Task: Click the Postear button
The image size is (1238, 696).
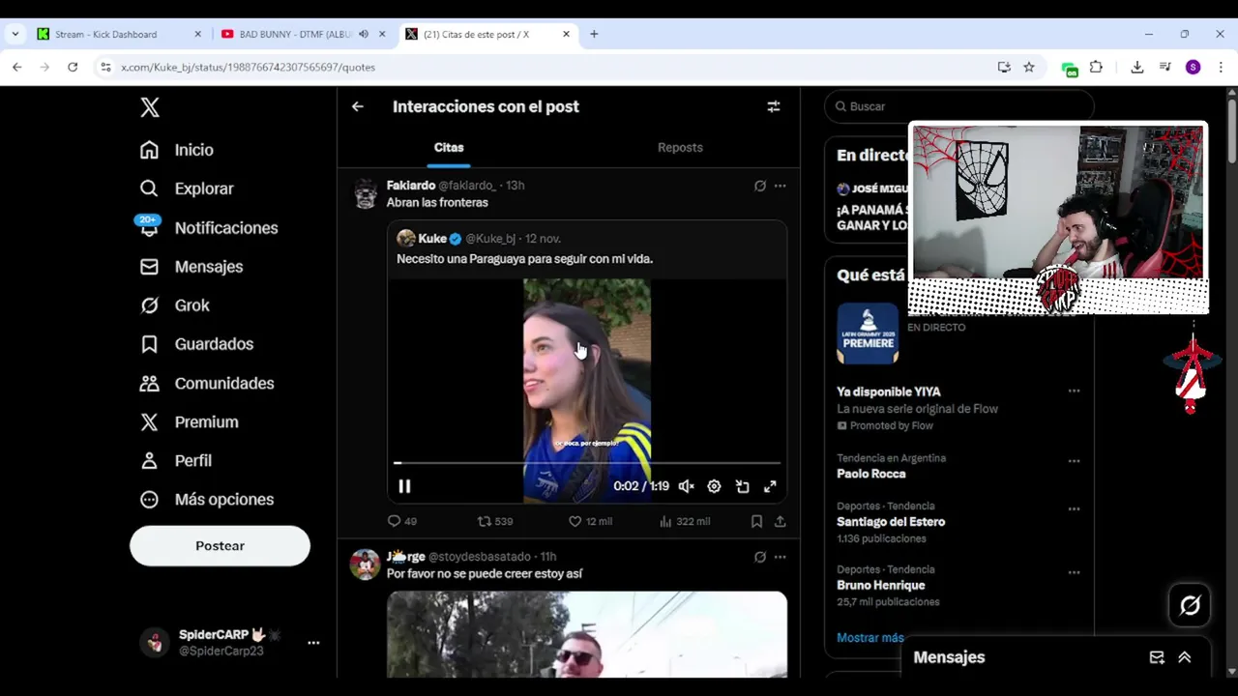Action: tap(220, 546)
